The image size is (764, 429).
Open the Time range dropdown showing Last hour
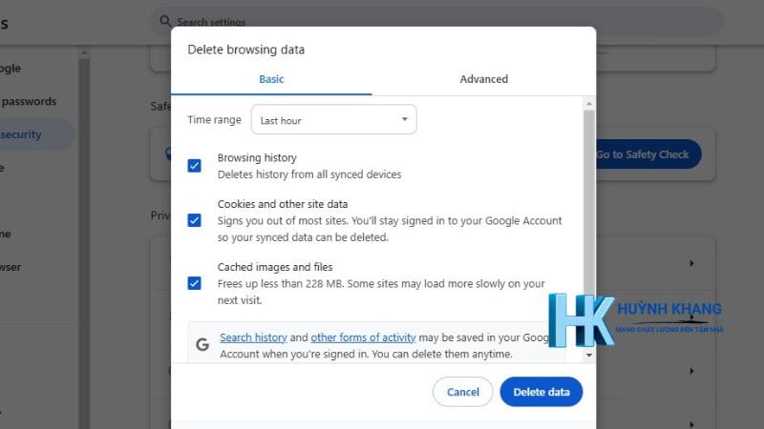(x=333, y=120)
